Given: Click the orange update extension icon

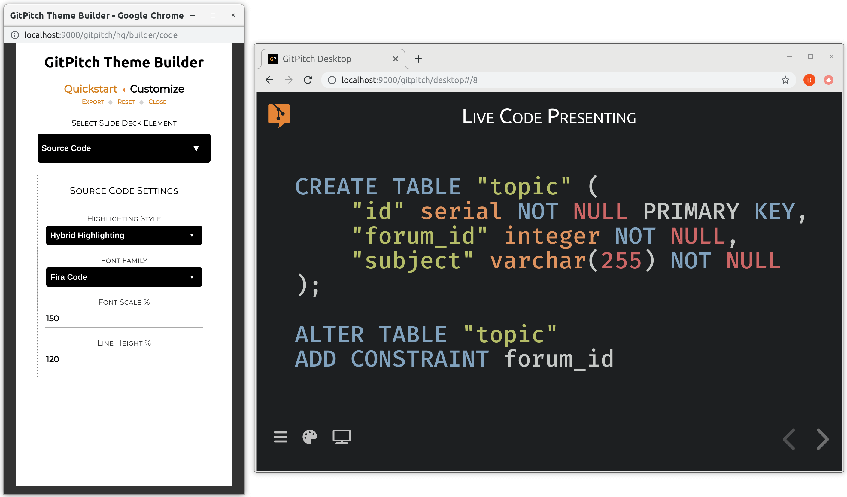Looking at the screenshot, I should pos(828,80).
